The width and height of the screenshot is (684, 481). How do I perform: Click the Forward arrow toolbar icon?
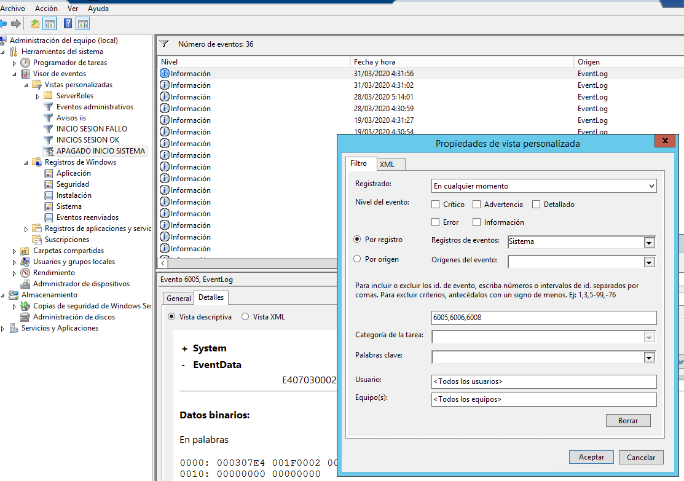[16, 23]
